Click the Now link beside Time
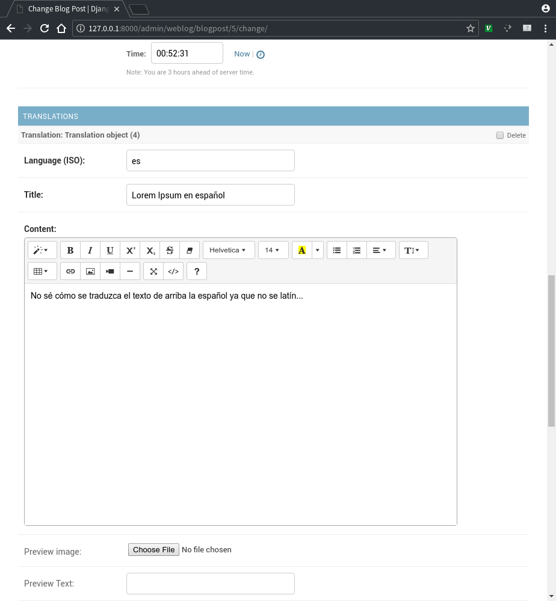Image resolution: width=556 pixels, height=601 pixels. click(242, 54)
